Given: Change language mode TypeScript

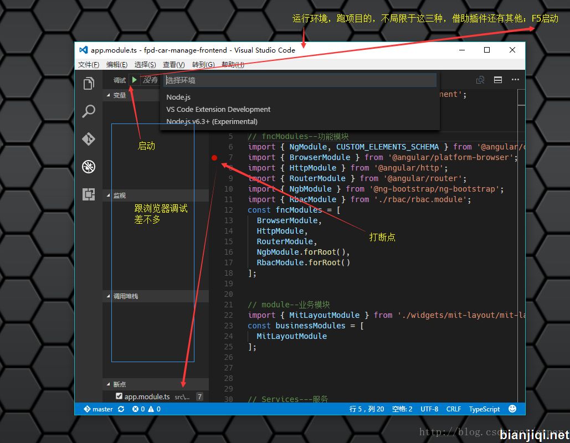Looking at the screenshot, I should pyautogui.click(x=484, y=409).
